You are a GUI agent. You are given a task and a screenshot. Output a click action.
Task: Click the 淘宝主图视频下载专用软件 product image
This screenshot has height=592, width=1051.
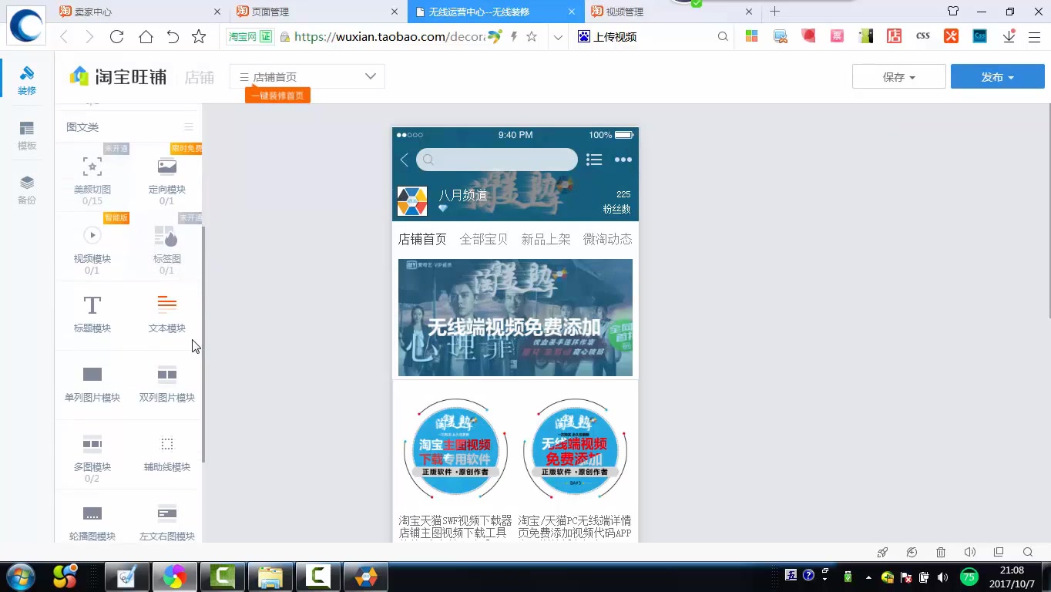point(455,449)
